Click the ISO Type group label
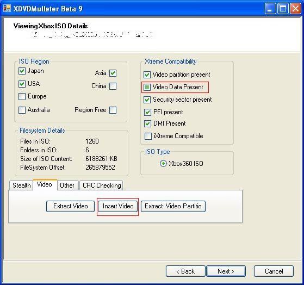The image size is (304, 285). 157,152
